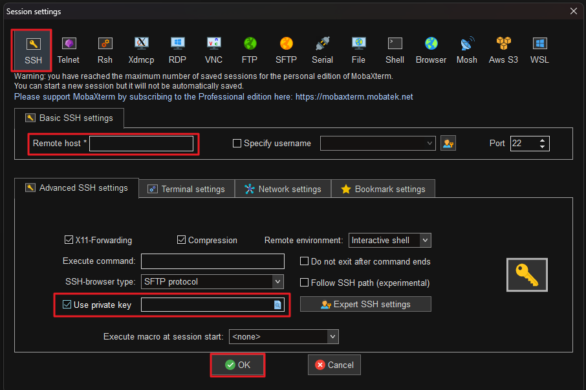Open the Network settings tab
Viewport: 586px width, 390px height.
(283, 189)
